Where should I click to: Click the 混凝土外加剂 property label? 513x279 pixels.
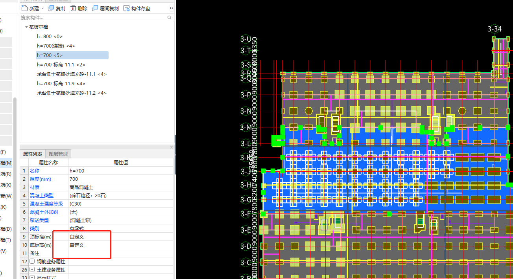44,212
